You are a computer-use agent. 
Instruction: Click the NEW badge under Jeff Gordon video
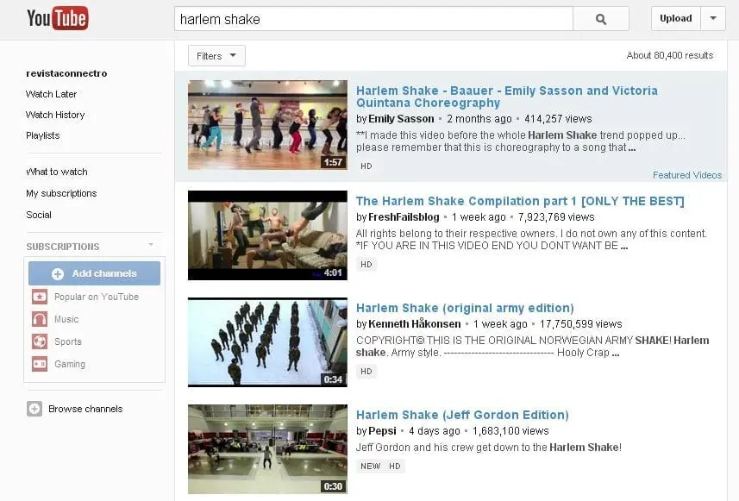(x=371, y=467)
